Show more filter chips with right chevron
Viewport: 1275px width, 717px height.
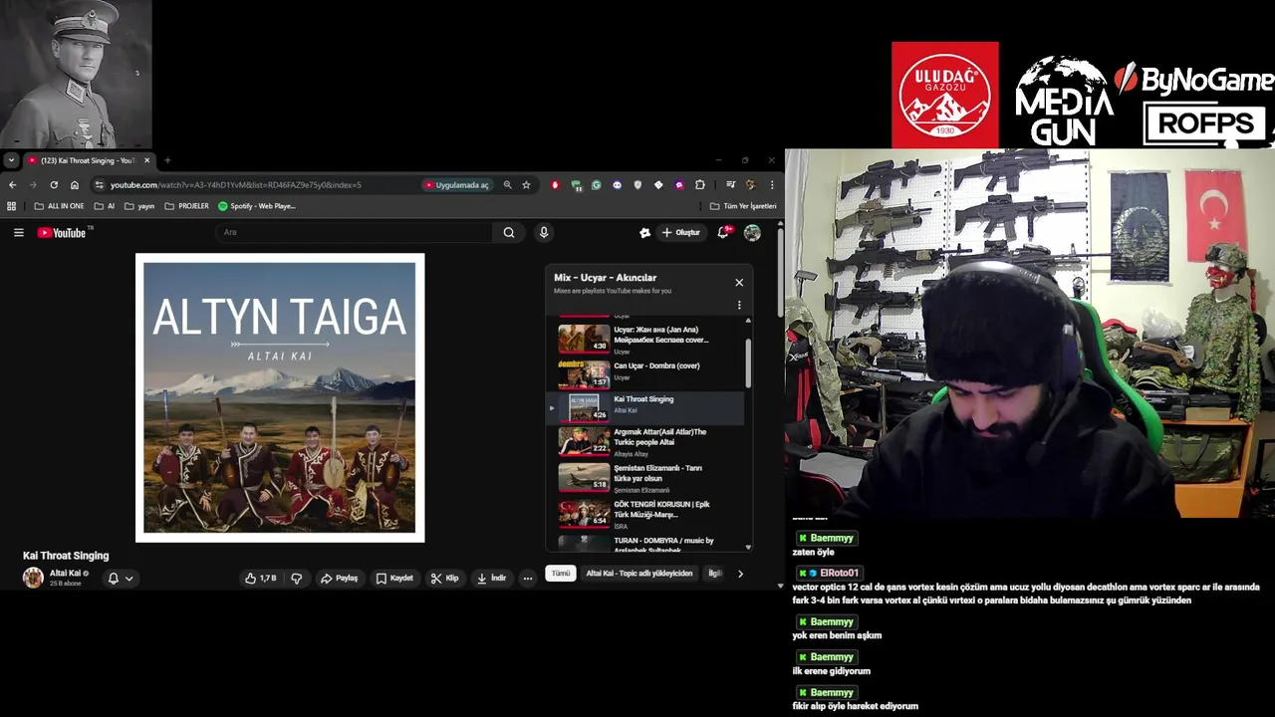[x=740, y=574]
